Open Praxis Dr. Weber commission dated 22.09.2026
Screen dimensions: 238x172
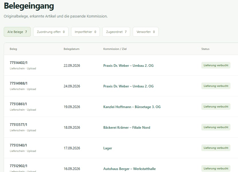tap(128, 66)
